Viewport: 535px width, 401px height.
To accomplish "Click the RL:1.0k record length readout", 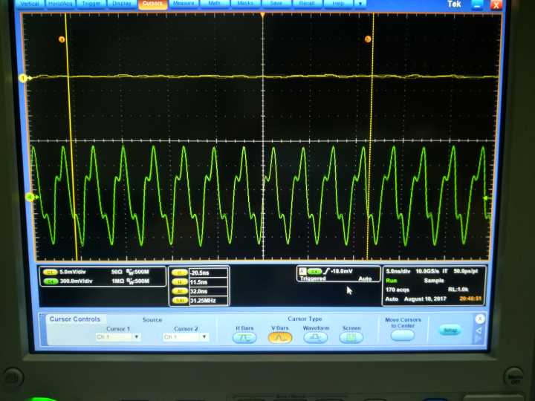I will pos(458,290).
